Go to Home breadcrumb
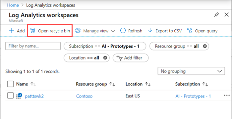This screenshot has width=232, height=119. tap(13, 5)
